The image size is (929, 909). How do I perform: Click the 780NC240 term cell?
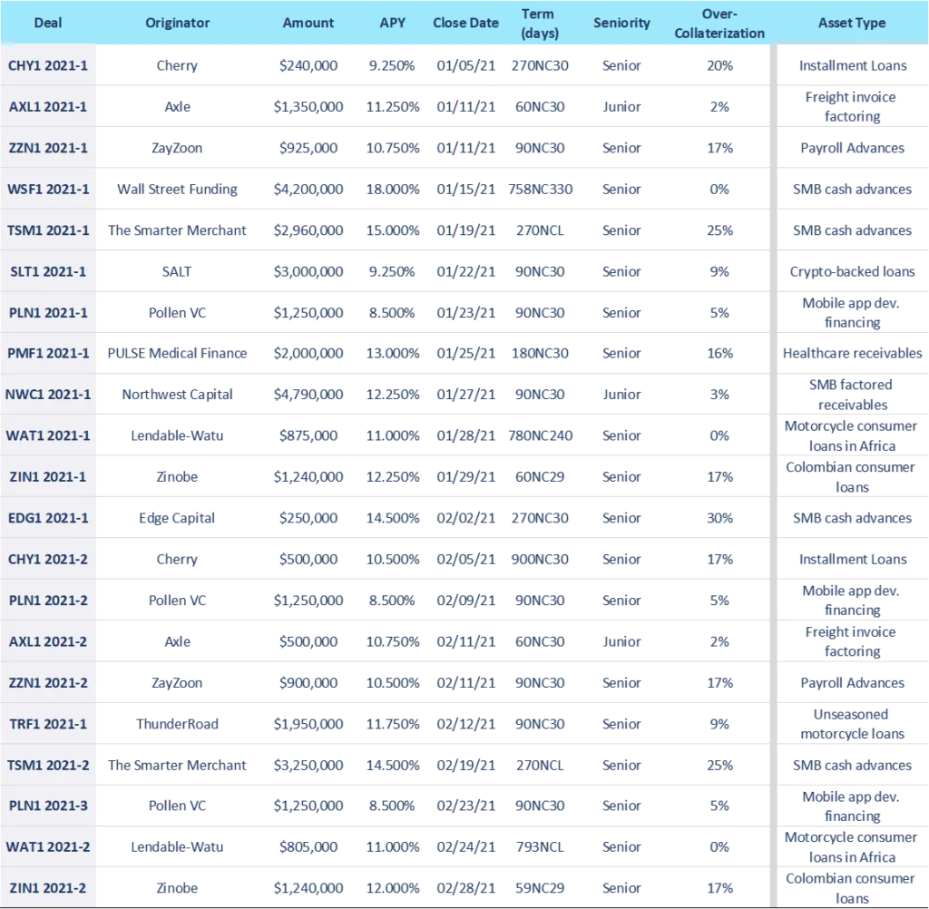point(540,435)
